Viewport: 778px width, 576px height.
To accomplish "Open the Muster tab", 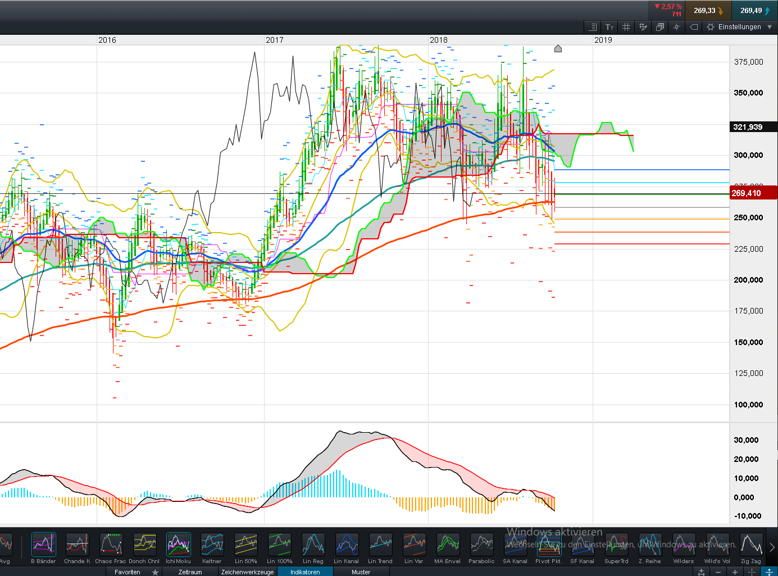I will (x=361, y=572).
